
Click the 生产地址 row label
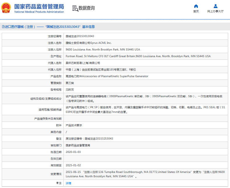pyautogui.click(x=56, y=56)
